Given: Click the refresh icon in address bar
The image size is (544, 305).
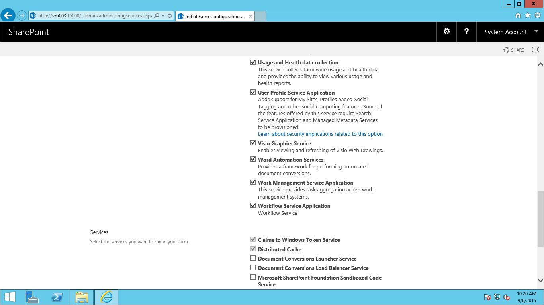Looking at the screenshot, I should pos(170,16).
